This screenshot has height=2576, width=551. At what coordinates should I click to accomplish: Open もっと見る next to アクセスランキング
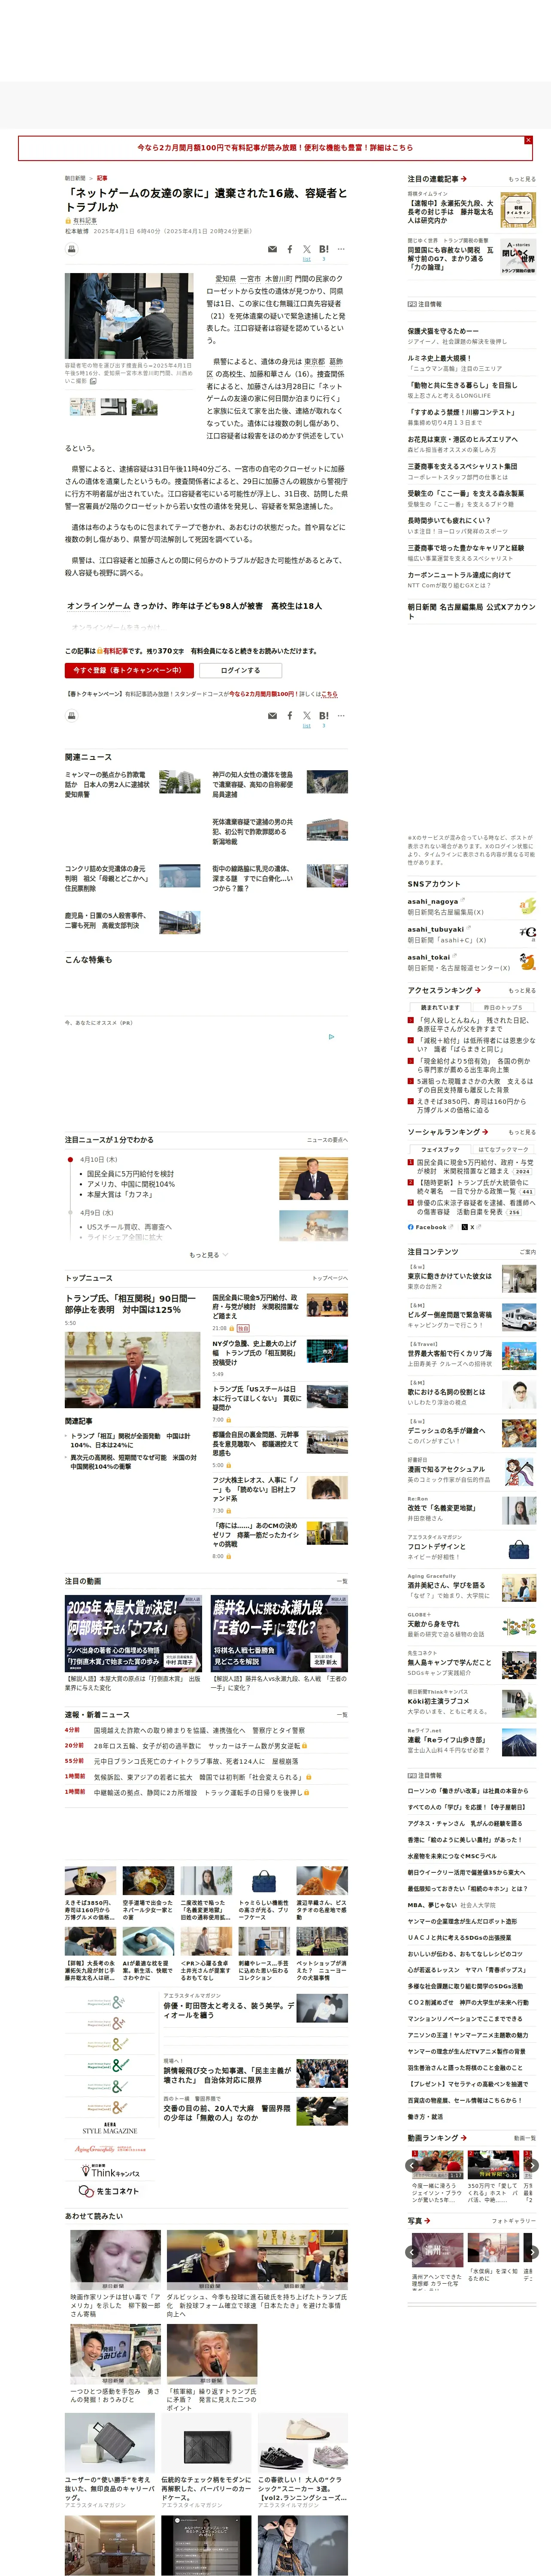tap(522, 990)
